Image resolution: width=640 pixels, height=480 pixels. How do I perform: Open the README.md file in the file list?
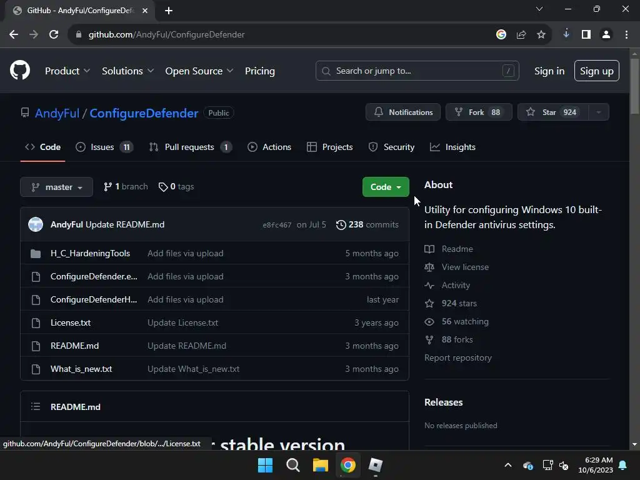coord(75,346)
